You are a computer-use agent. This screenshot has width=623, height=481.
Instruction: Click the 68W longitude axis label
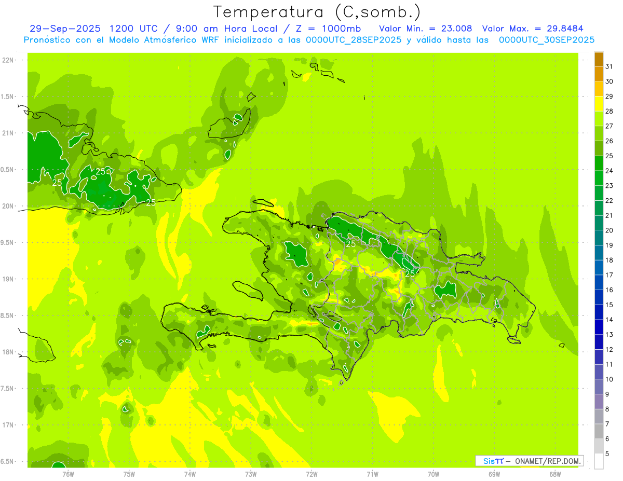pos(554,473)
